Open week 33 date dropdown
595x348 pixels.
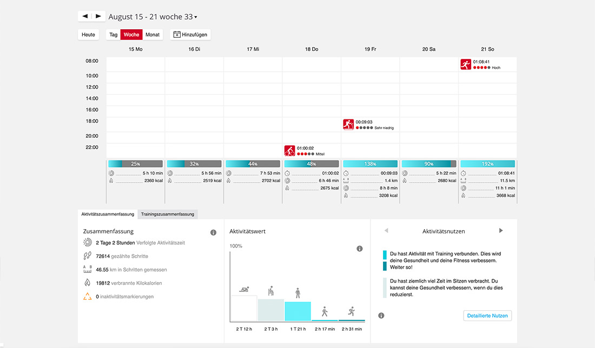pyautogui.click(x=153, y=17)
